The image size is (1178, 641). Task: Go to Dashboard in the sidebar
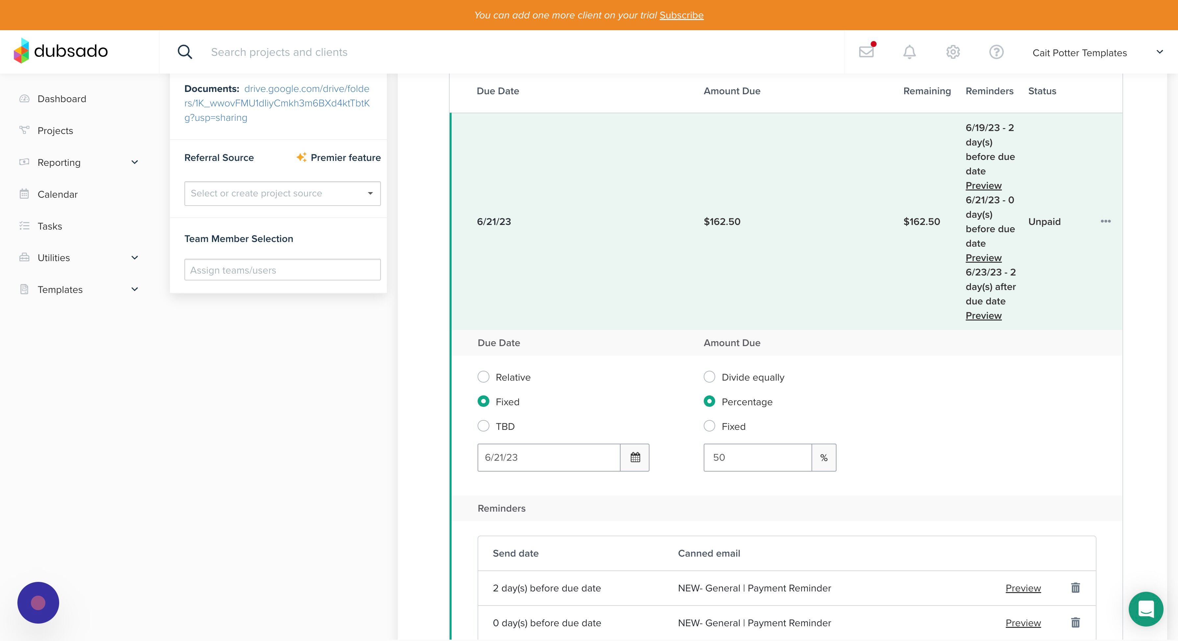point(62,99)
